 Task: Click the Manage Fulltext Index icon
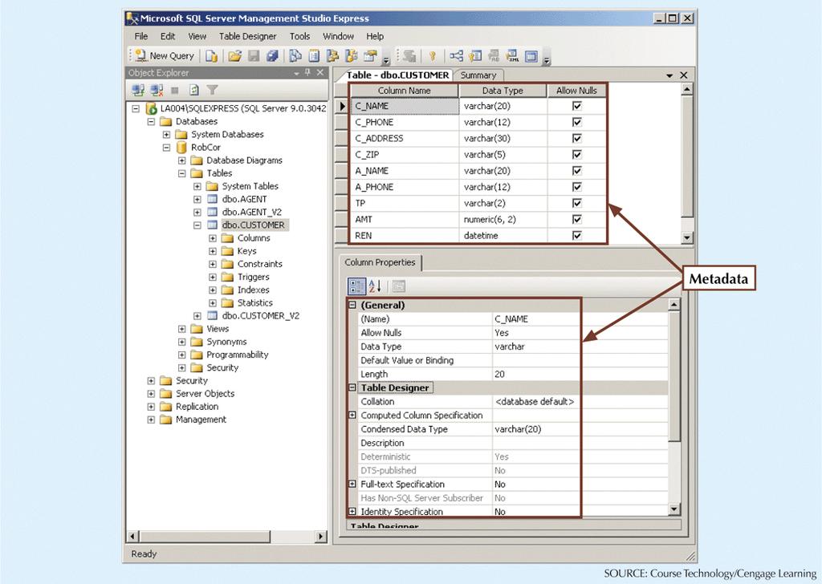coord(494,56)
